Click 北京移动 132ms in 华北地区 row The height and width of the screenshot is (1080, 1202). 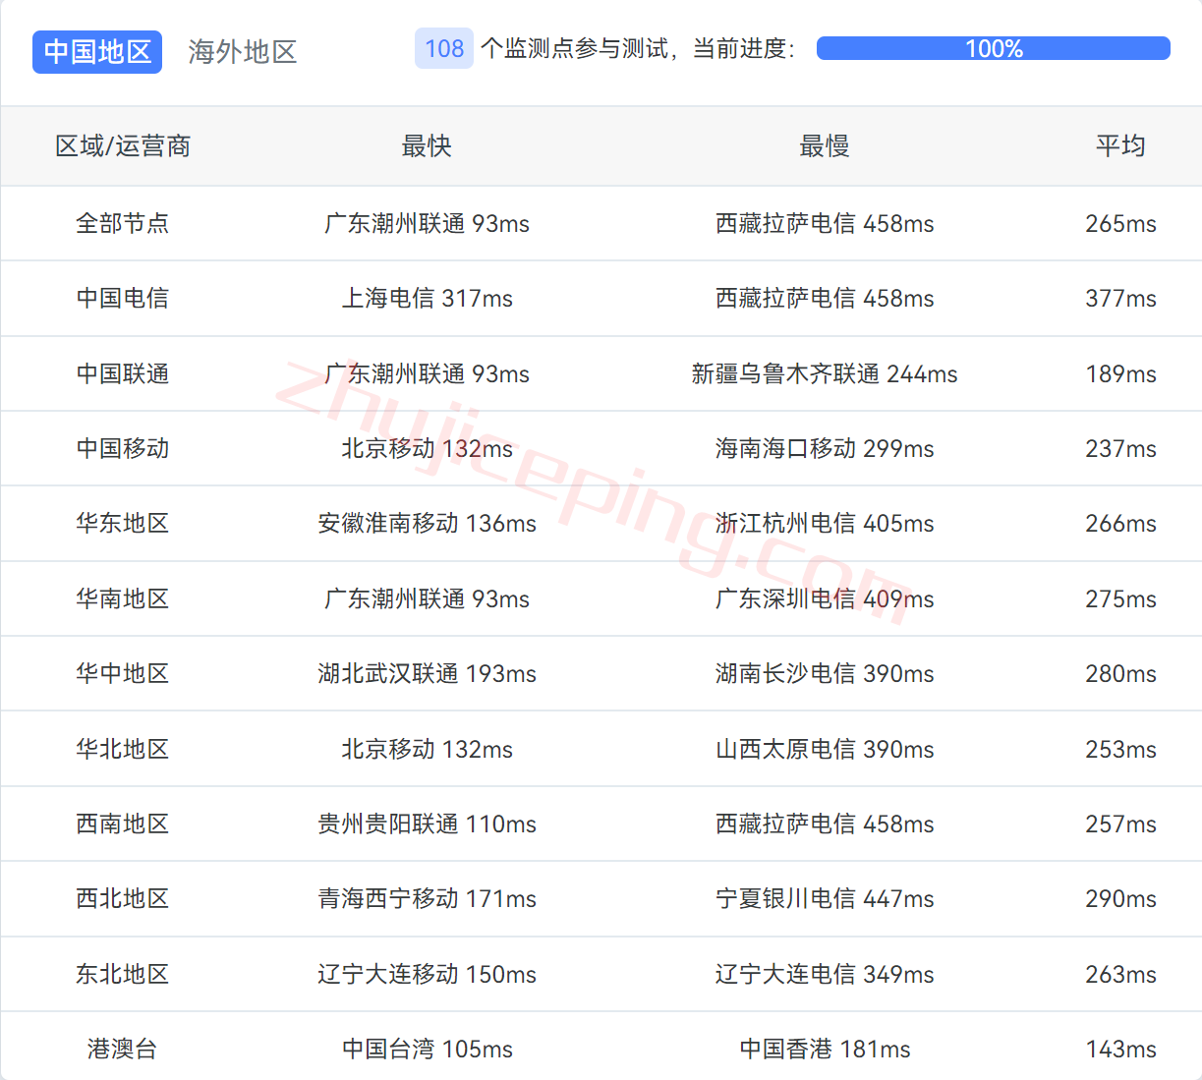(427, 749)
